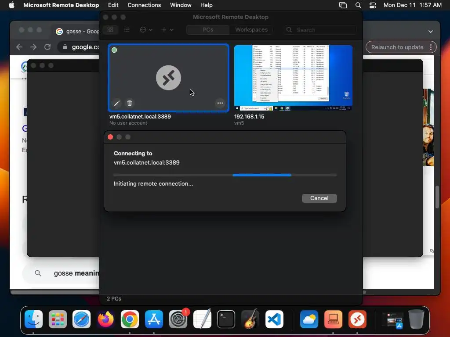Screen dimensions: 450x337
Task: Open Firefox from the Dock
Action: [x=105, y=319]
